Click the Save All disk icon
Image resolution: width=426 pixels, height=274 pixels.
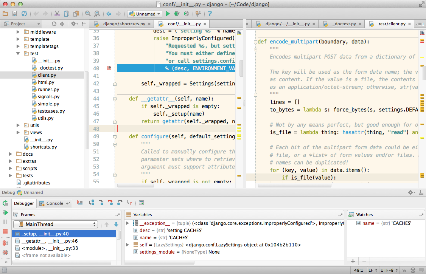point(15,14)
